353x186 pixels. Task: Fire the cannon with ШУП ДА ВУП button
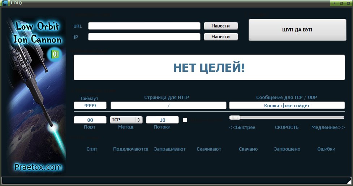[297, 30]
